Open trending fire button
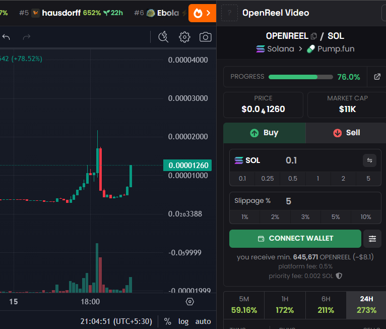 (203, 13)
